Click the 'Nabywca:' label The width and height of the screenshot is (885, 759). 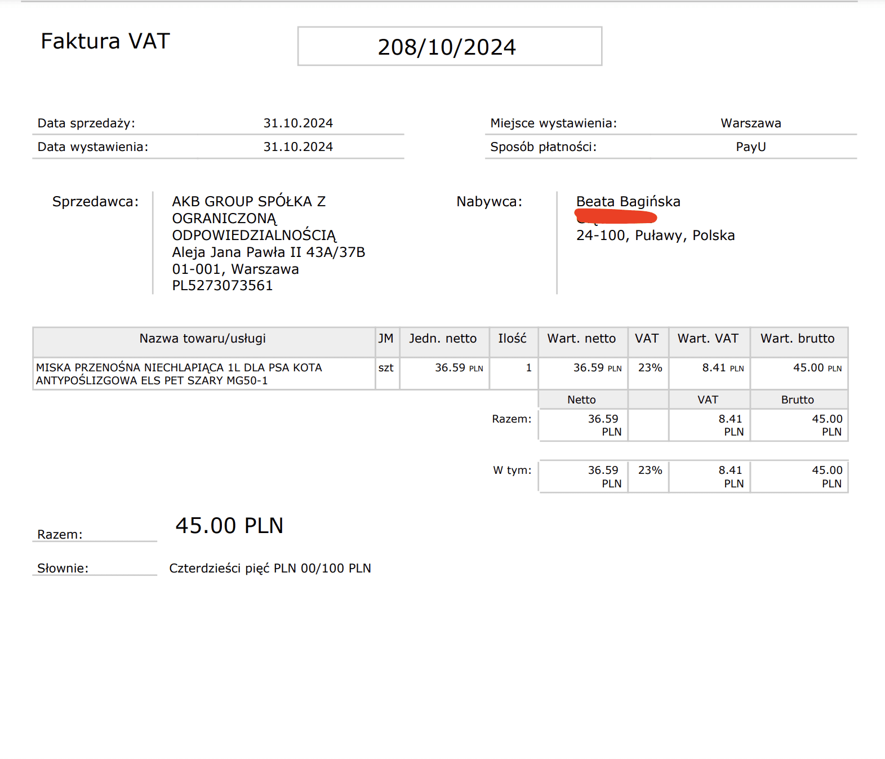490,202
